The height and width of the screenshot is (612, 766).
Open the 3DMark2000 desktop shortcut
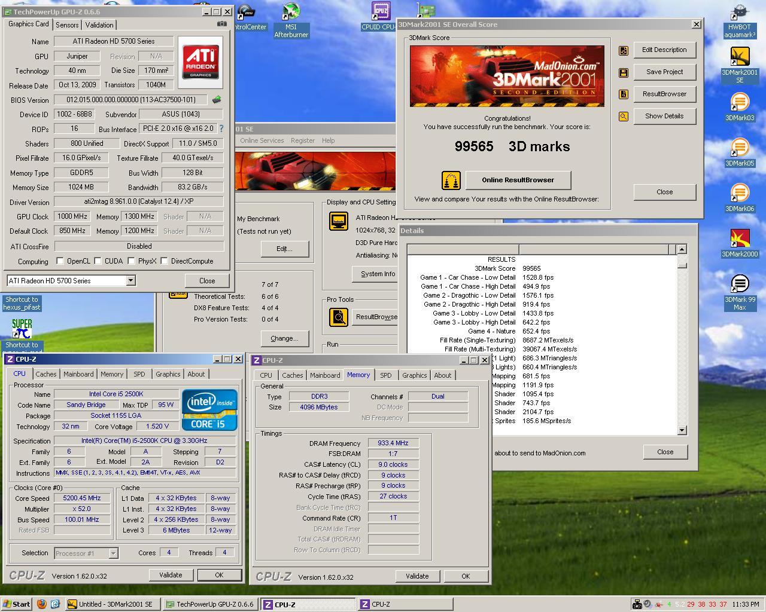click(x=740, y=243)
